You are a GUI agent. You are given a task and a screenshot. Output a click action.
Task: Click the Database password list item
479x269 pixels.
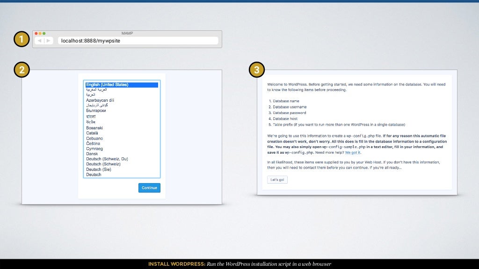(289, 113)
